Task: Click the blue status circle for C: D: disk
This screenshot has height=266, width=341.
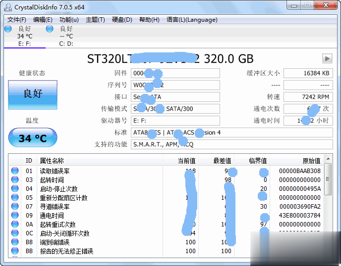Action: point(50,29)
